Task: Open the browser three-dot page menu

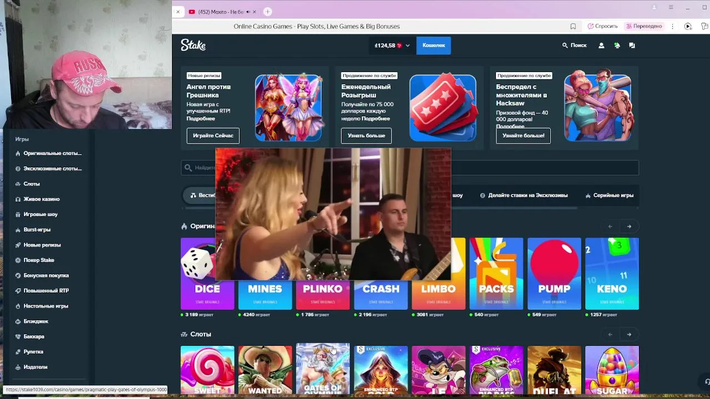Action: pyautogui.click(x=672, y=26)
